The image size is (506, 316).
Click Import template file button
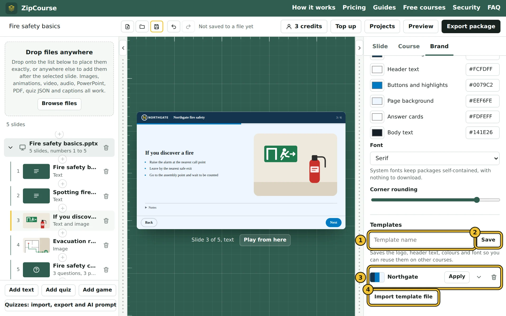pyautogui.click(x=403, y=297)
